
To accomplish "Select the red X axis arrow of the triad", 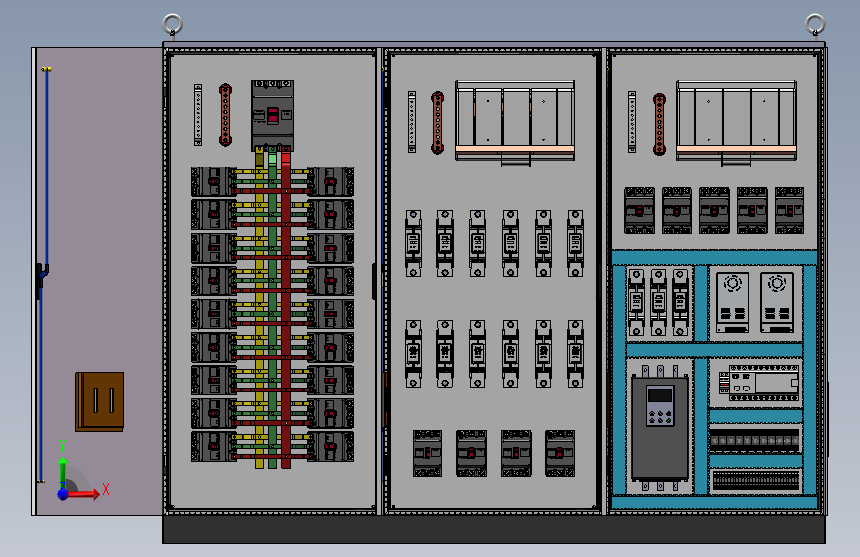I will tap(83, 494).
